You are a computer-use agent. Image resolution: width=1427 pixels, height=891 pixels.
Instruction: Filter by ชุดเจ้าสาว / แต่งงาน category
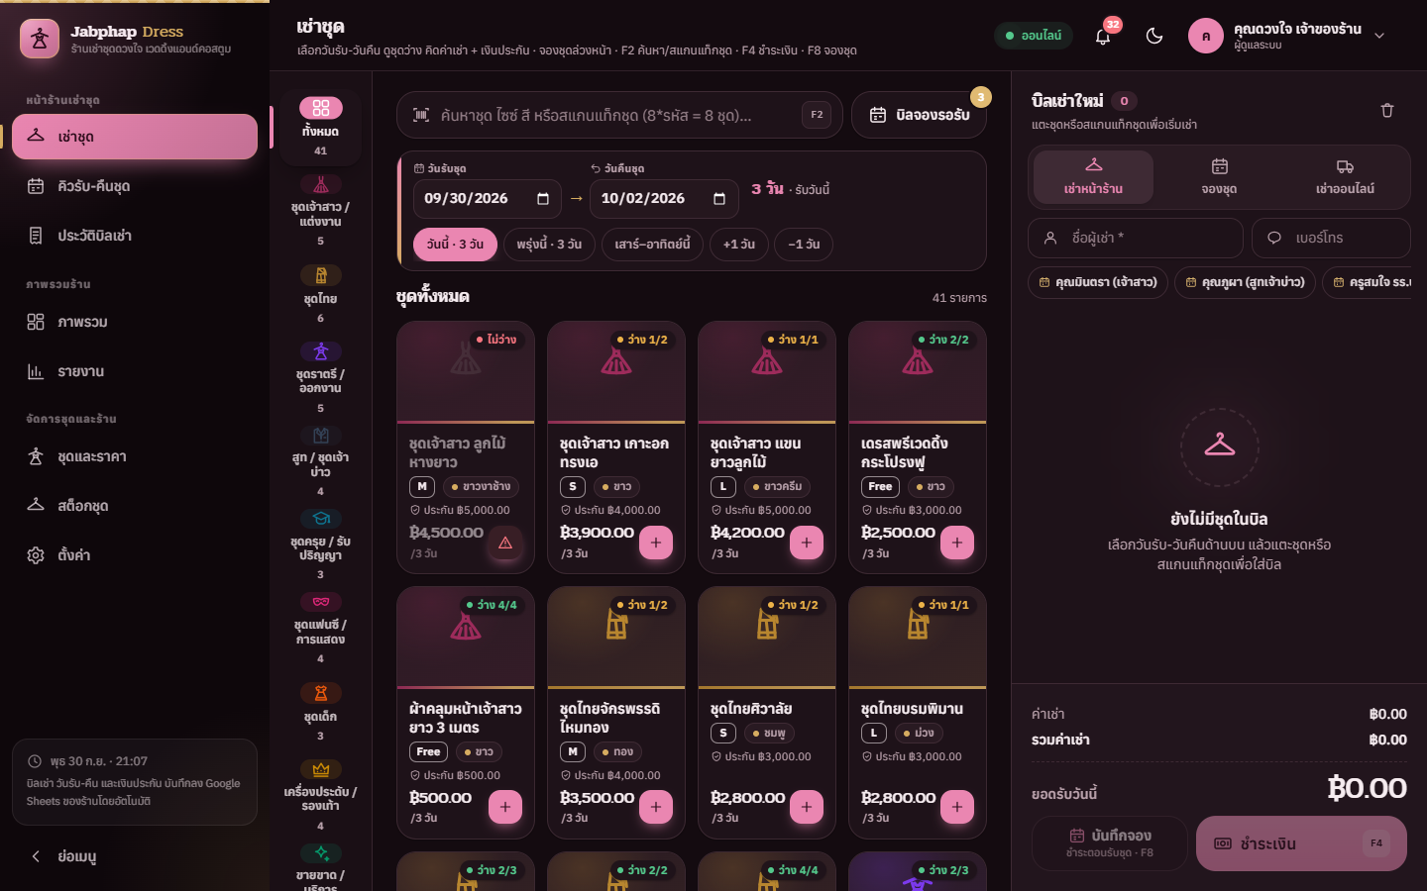(320, 211)
